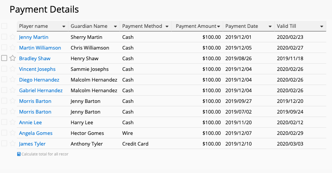This screenshot has height=173, width=332.
Task: Tick the select-all checkbox in header
Action: (4, 26)
